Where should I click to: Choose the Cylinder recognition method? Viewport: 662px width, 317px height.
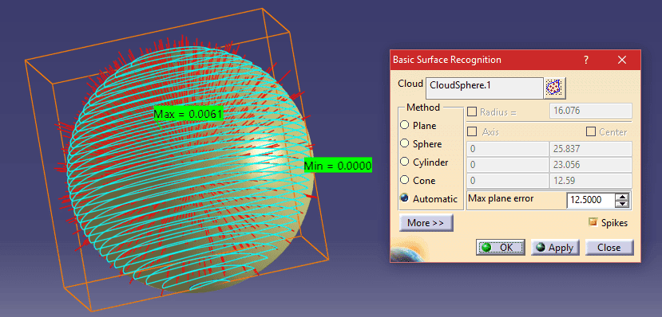(x=404, y=162)
